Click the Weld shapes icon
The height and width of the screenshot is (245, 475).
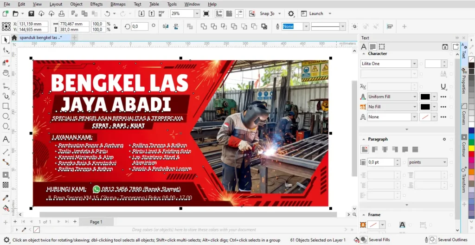point(204,26)
